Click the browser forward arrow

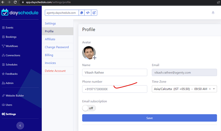[9, 2]
